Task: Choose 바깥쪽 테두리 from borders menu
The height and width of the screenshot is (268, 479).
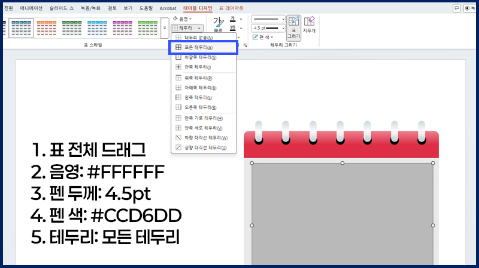Action: click(x=204, y=57)
